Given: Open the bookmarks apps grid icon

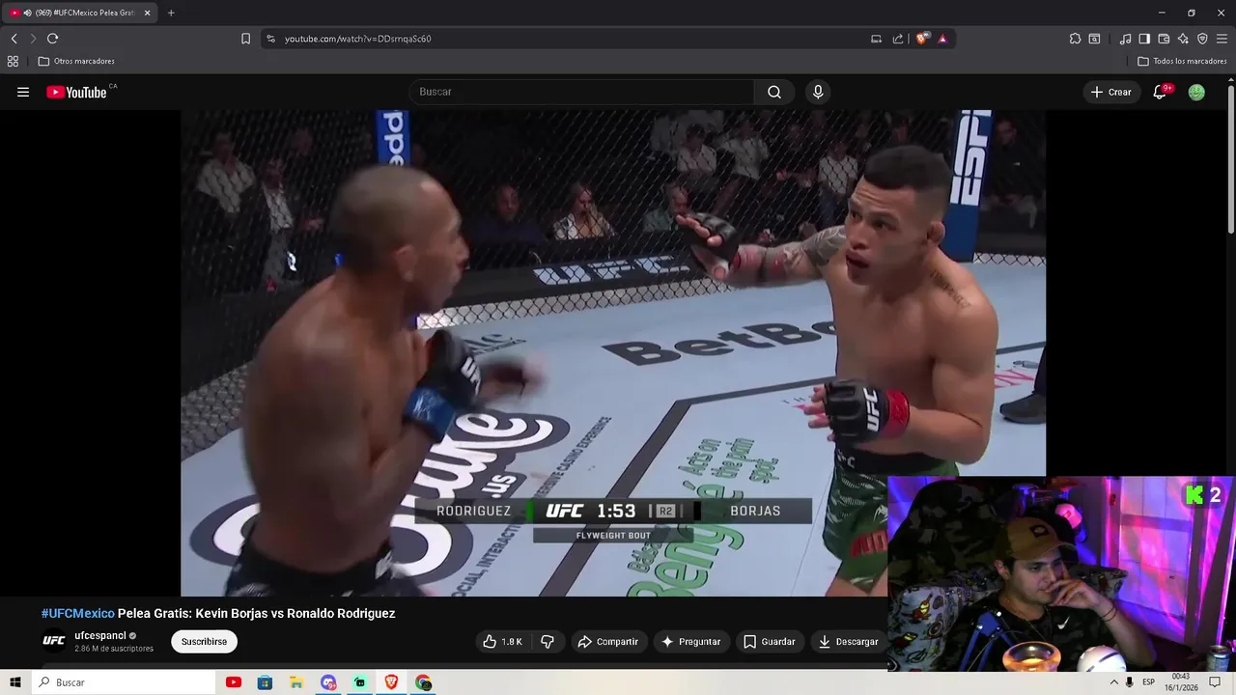Looking at the screenshot, I should point(13,61).
